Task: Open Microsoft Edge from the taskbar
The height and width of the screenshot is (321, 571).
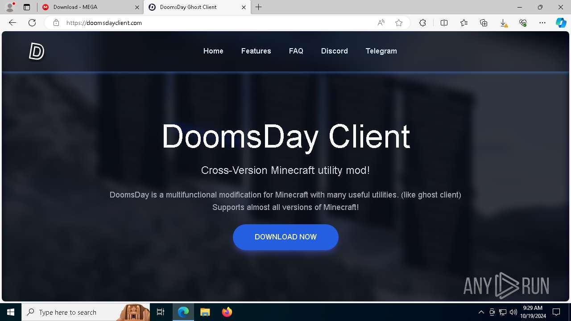Action: 183,312
